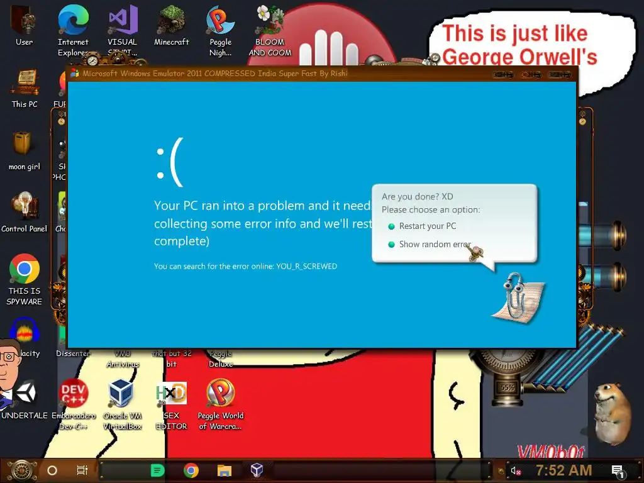Open the green notes app on taskbar
This screenshot has height=483, width=644.
click(x=157, y=470)
